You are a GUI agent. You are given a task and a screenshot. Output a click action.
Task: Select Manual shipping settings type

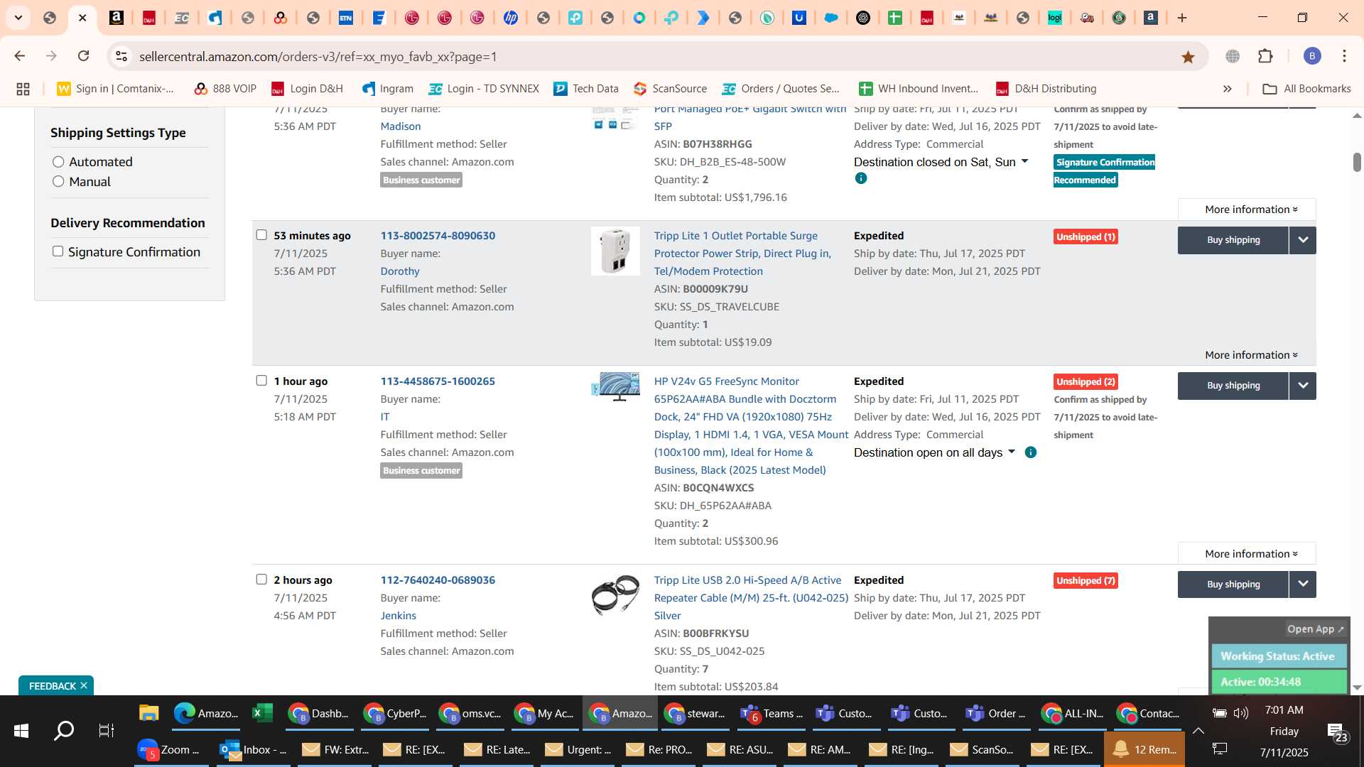click(58, 182)
